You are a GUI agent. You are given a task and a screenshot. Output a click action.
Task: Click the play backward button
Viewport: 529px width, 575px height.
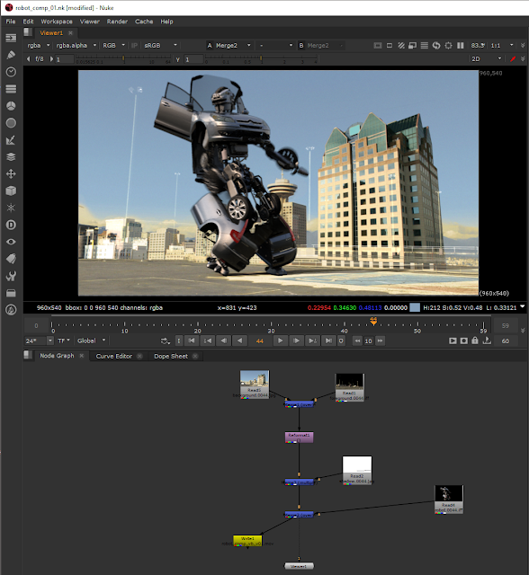(x=239, y=341)
